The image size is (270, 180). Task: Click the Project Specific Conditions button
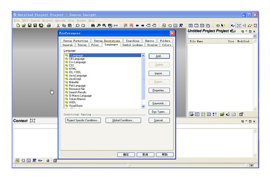pos(83,120)
